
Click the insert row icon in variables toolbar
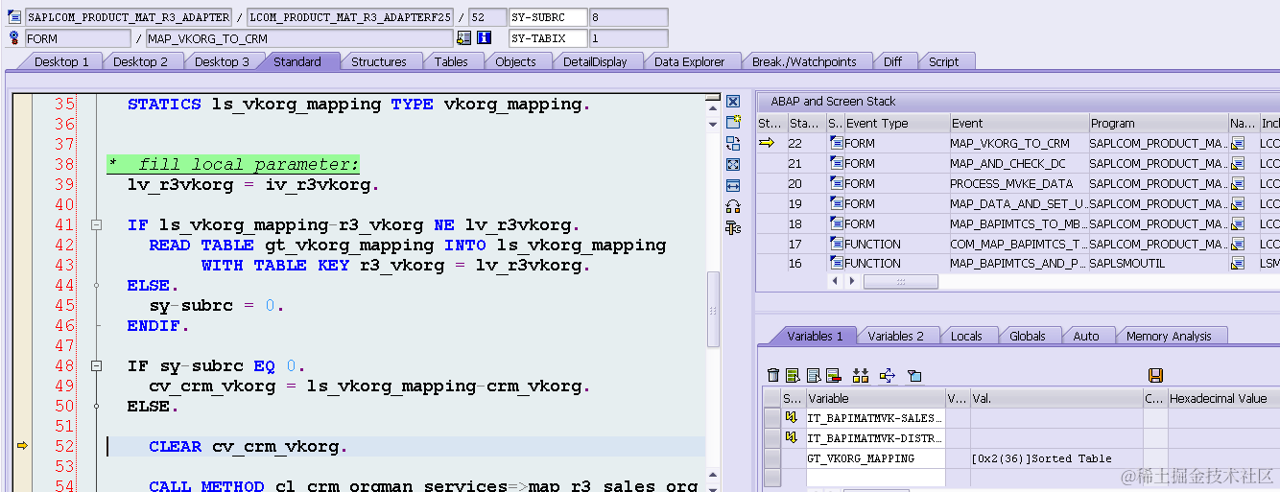tap(793, 375)
